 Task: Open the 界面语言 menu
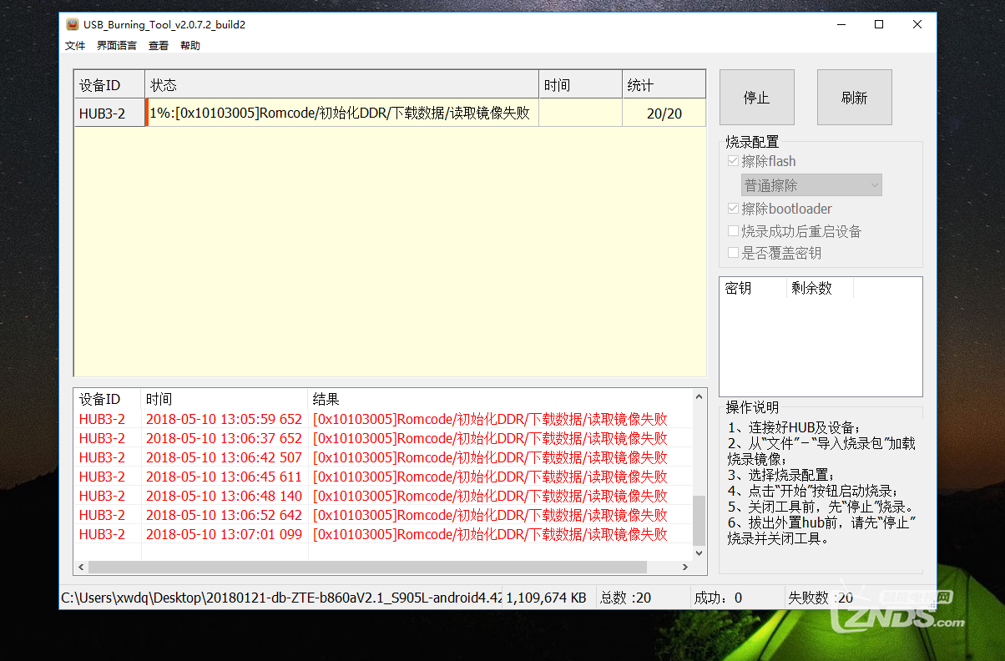pos(117,46)
